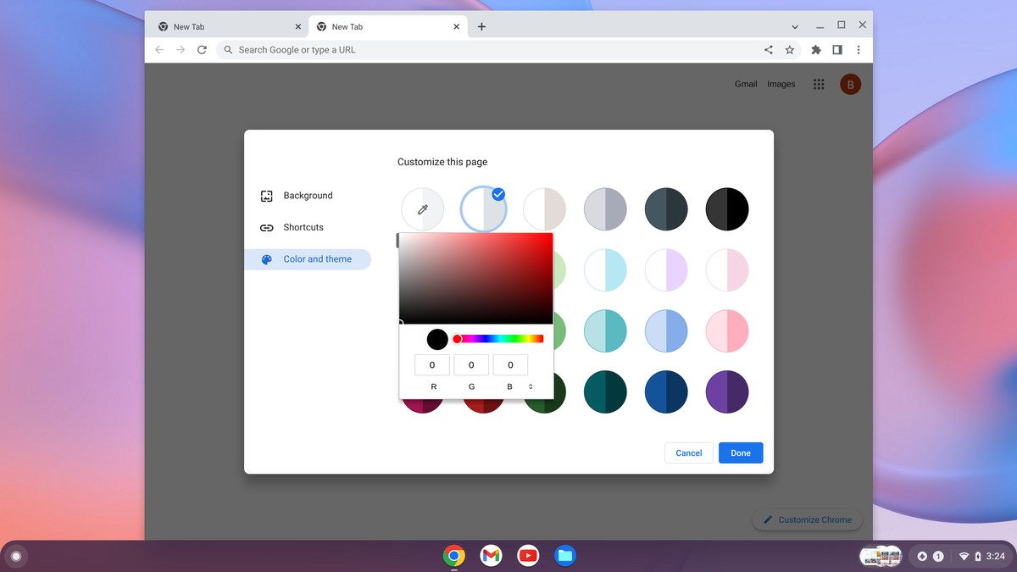The image size is (1017, 572).
Task: Open the Extensions puzzle icon
Action: point(816,50)
